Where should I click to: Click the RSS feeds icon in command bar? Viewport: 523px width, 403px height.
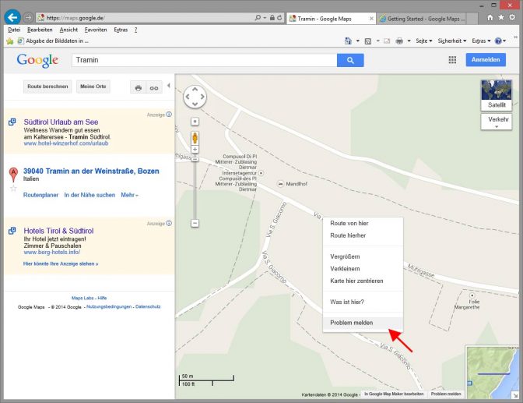tap(368, 41)
